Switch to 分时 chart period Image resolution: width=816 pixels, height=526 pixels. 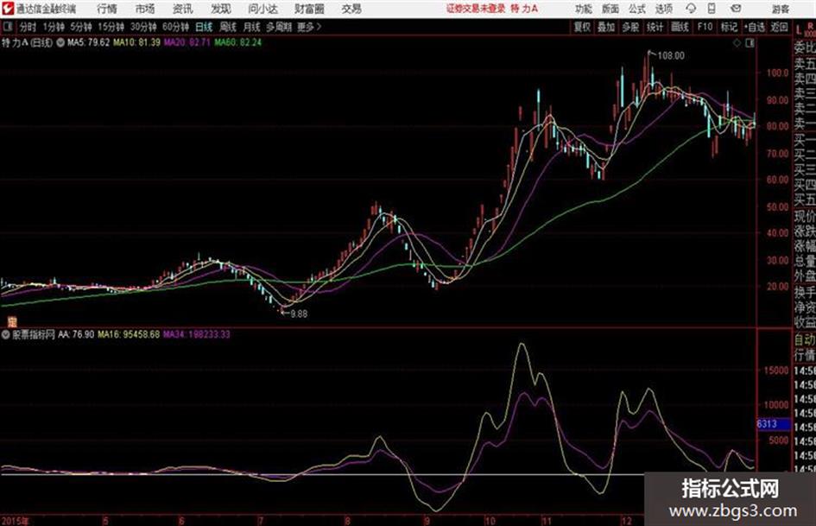tap(28, 27)
